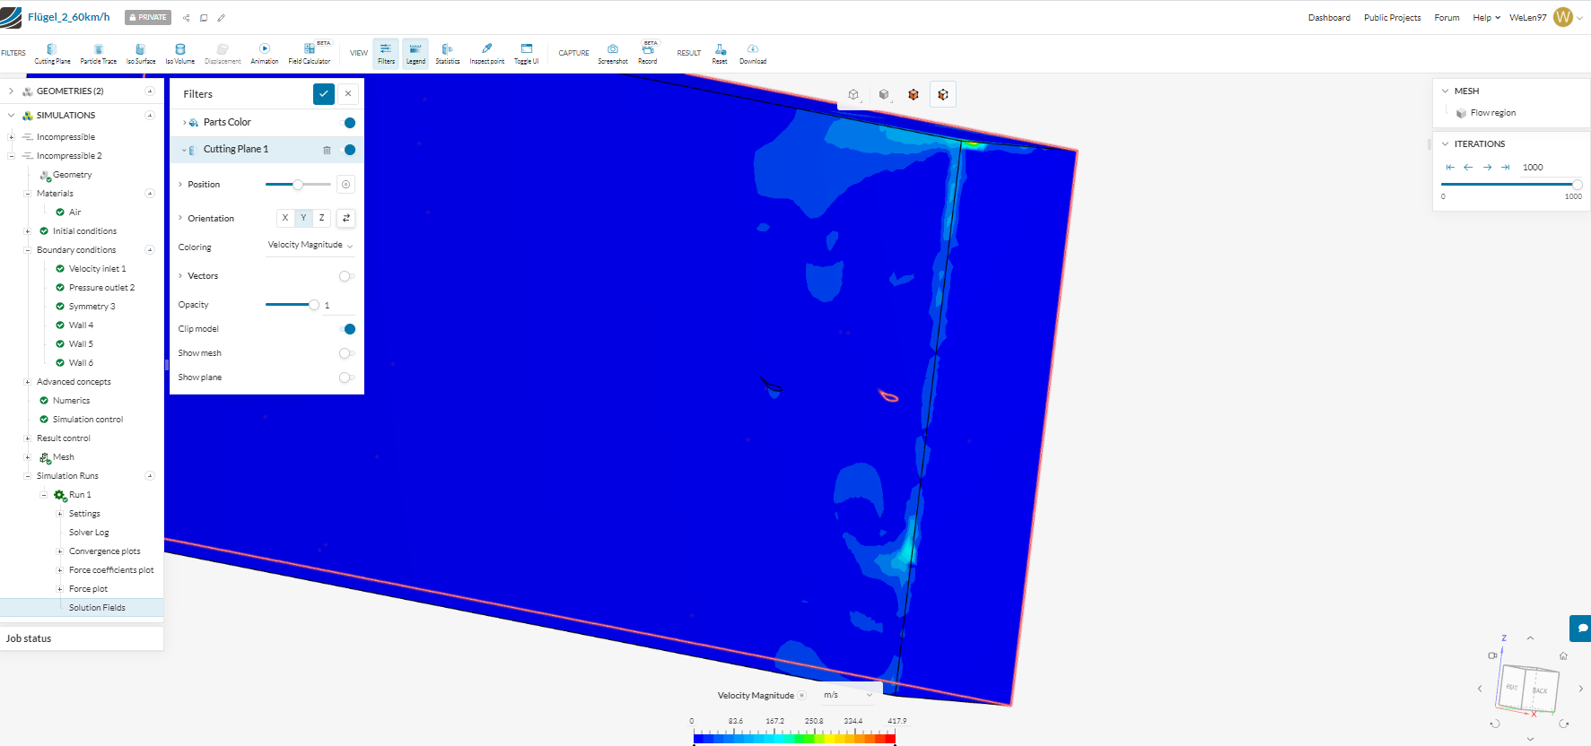The width and height of the screenshot is (1591, 746).
Task: Activate the Inspect point tool
Action: coord(486,54)
